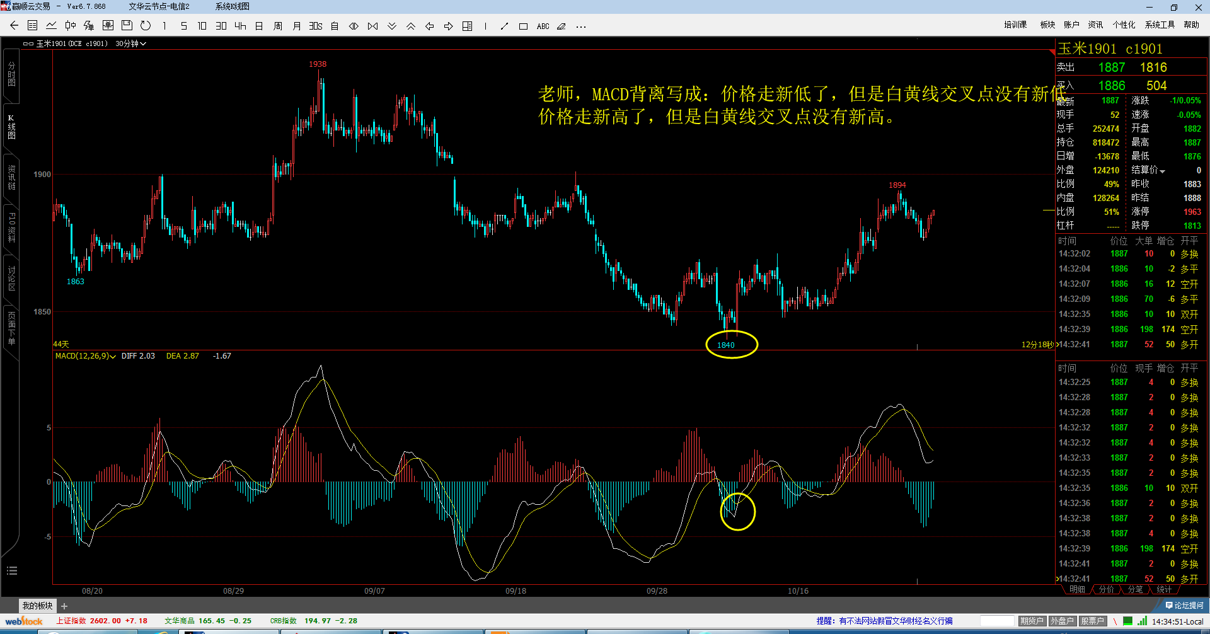The width and height of the screenshot is (1210, 634).
Task: Click the status bar input field
Action: pyautogui.click(x=998, y=621)
